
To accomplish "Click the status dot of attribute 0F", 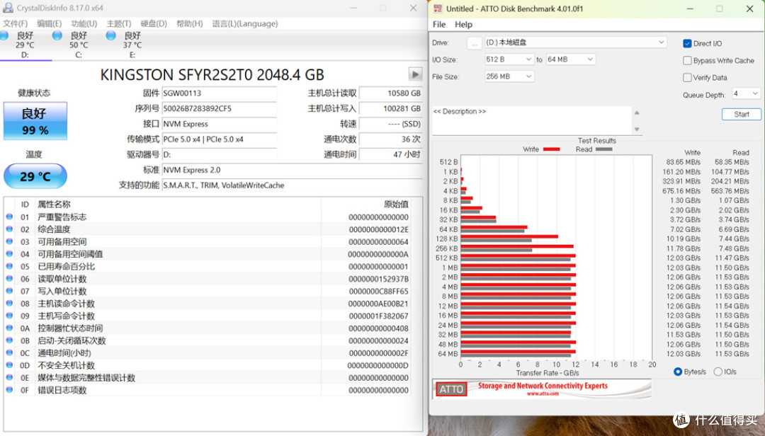I will pos(9,390).
